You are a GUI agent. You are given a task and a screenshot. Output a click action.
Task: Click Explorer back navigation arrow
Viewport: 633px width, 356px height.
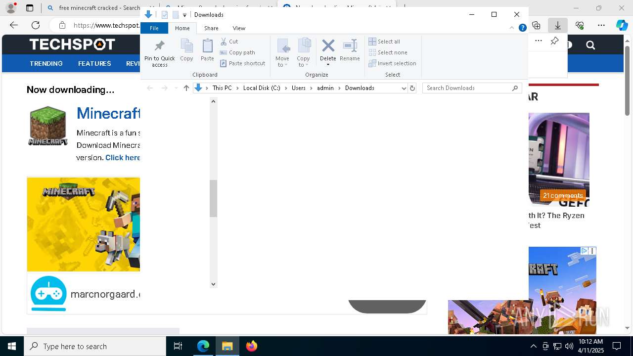click(x=150, y=88)
